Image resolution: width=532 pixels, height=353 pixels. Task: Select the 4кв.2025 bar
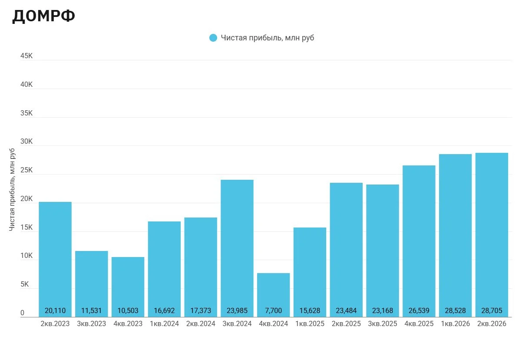click(419, 241)
